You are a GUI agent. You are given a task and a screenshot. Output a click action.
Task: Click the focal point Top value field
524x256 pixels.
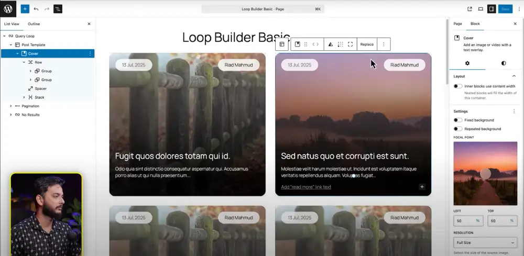[x=501, y=220]
